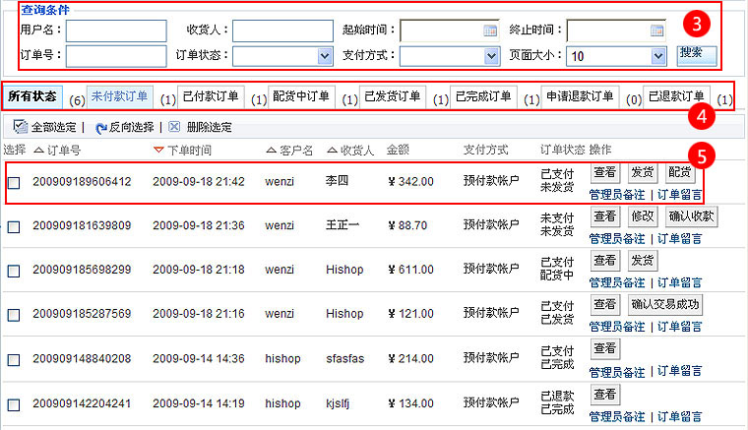Click 查看 for order 200909142204241

coord(605,395)
